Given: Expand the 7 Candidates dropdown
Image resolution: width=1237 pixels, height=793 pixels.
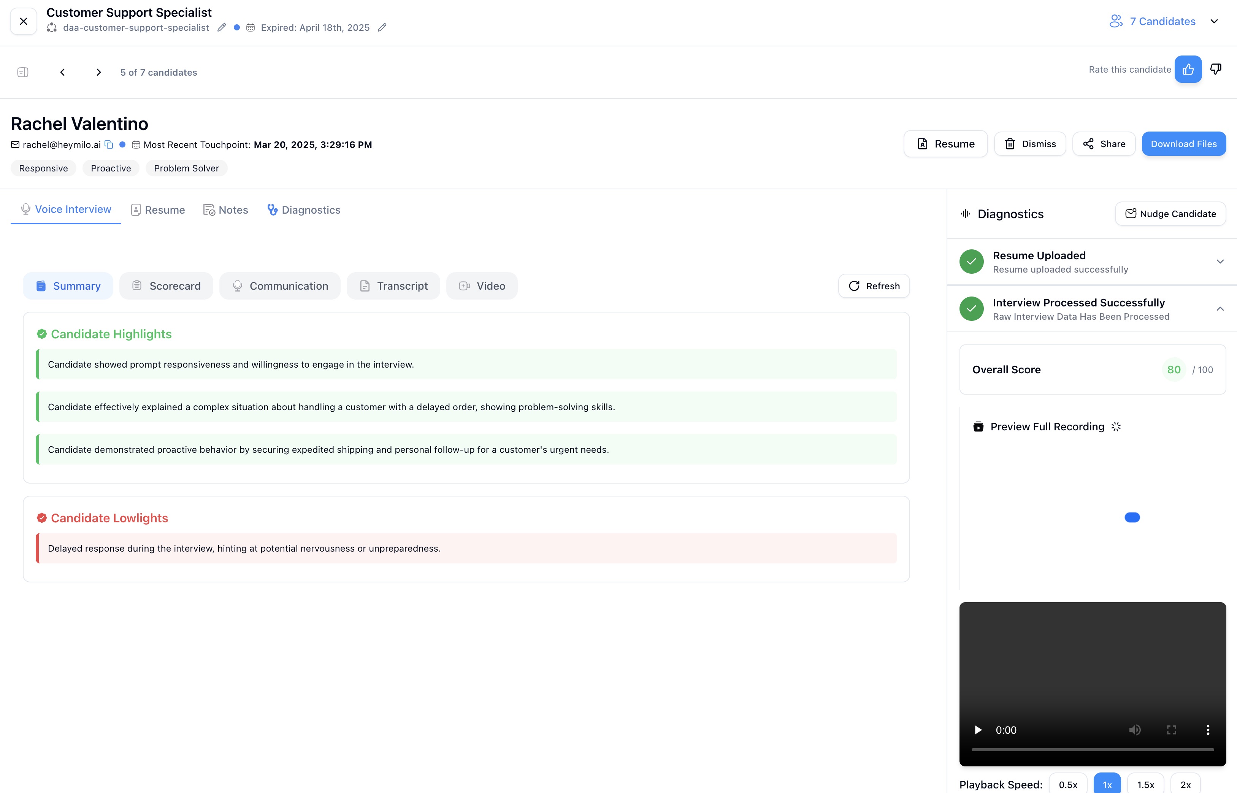Looking at the screenshot, I should 1214,21.
